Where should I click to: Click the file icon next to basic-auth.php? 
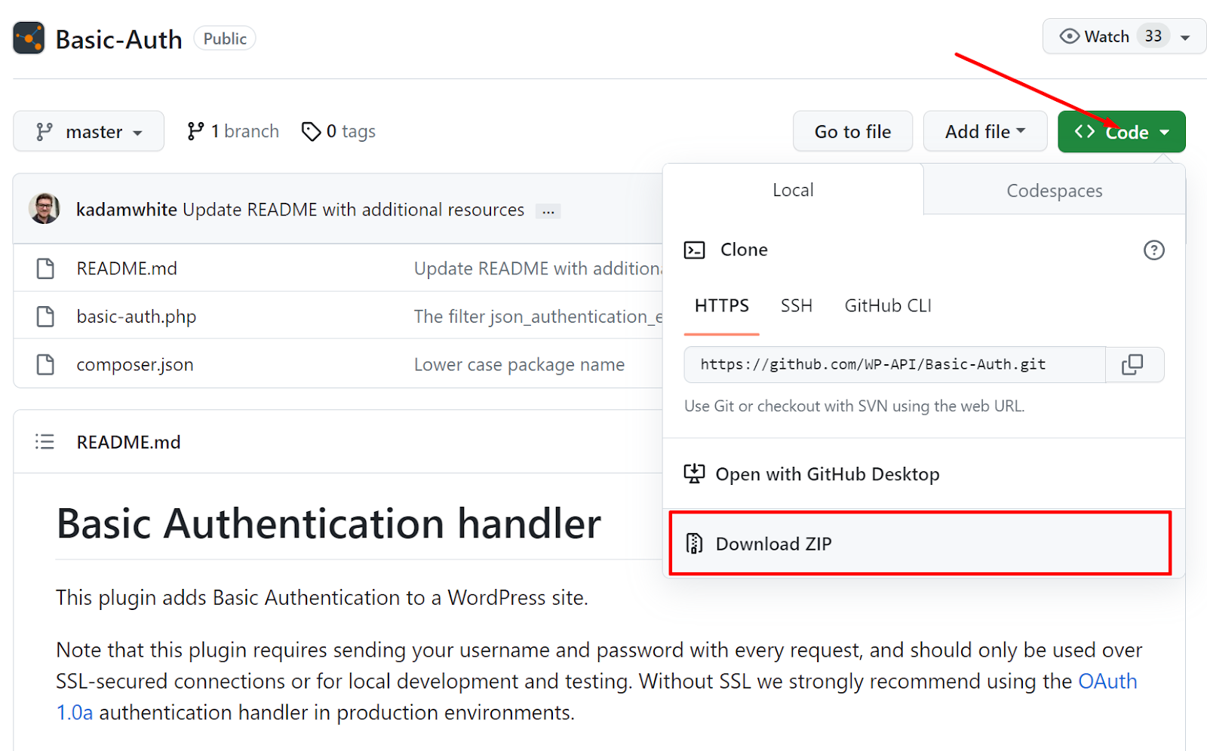45,316
